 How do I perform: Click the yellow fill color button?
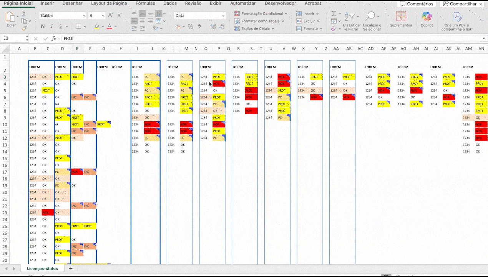pyautogui.click(x=96, y=27)
